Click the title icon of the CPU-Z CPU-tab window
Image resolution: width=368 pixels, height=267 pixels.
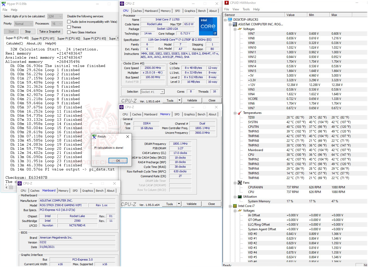click(x=122, y=4)
